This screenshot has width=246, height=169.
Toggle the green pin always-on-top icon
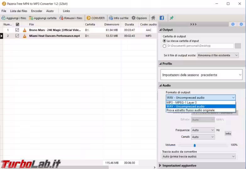pyautogui.click(x=171, y=18)
